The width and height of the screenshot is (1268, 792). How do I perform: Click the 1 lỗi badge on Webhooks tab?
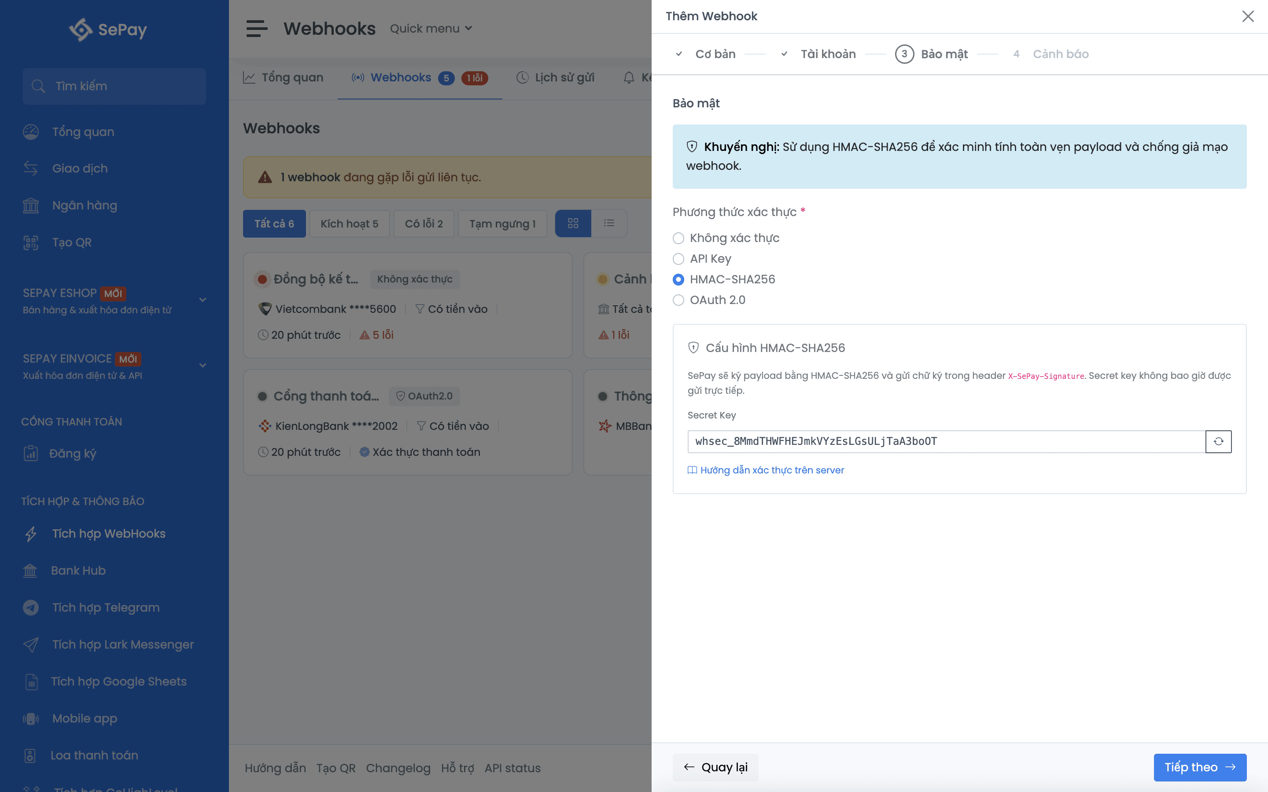tap(475, 78)
